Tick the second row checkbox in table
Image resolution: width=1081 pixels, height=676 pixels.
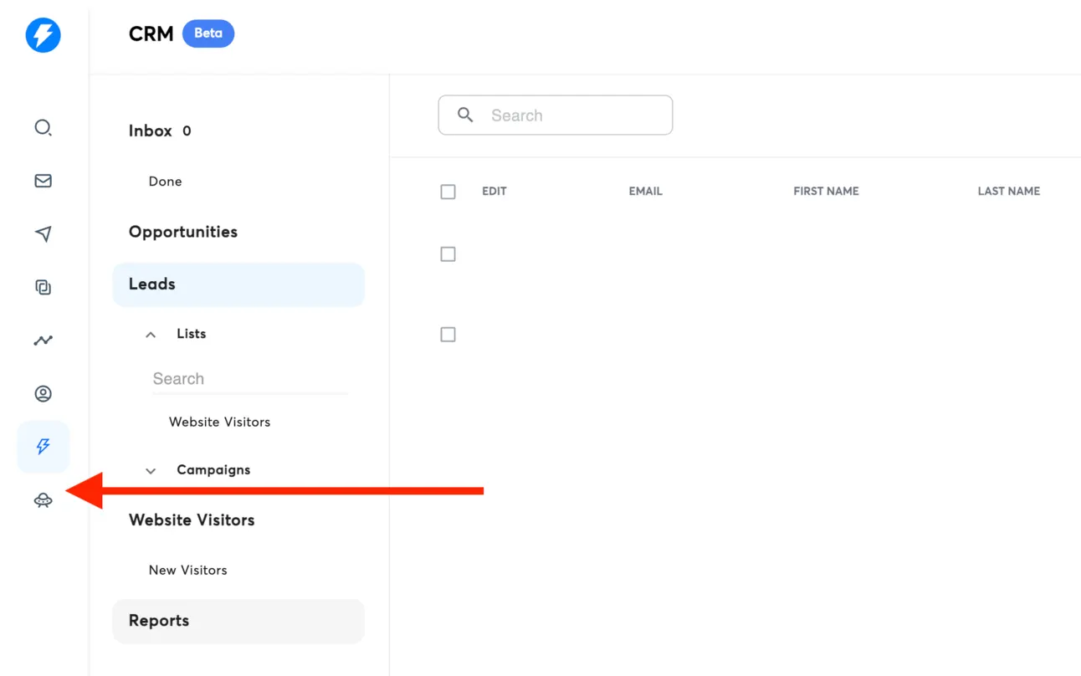[x=448, y=335]
